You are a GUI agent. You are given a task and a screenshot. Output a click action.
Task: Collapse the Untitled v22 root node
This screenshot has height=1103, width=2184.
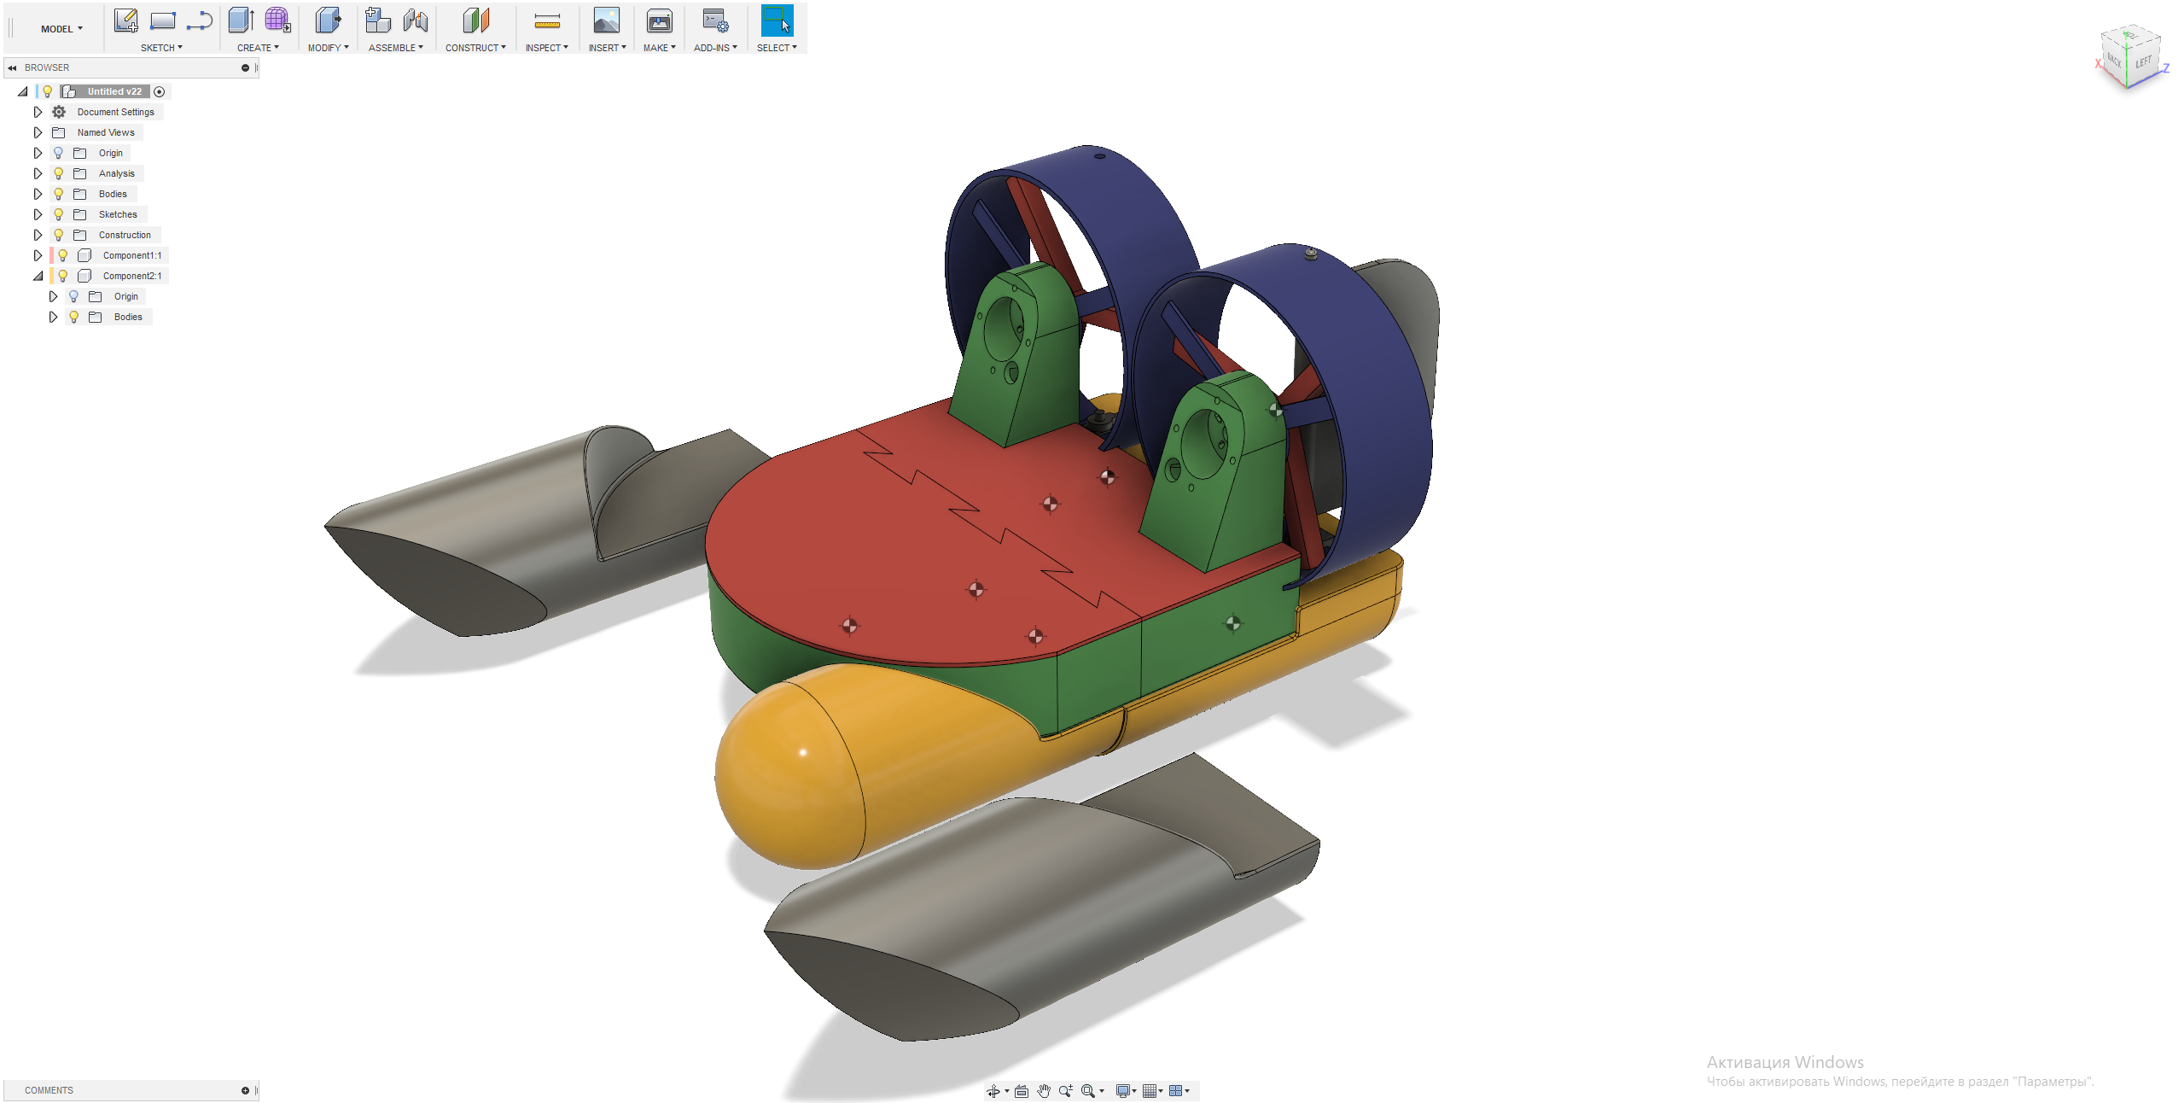[23, 91]
